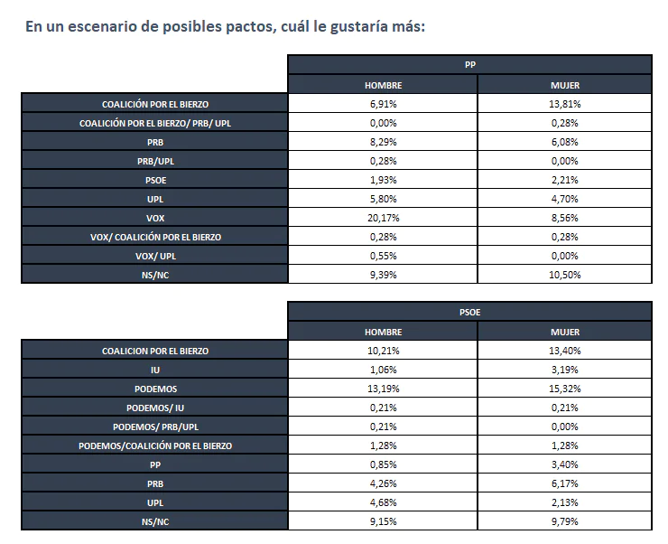The height and width of the screenshot is (544, 668).
Task: Click the page title about possible pacts
Action: (x=225, y=27)
